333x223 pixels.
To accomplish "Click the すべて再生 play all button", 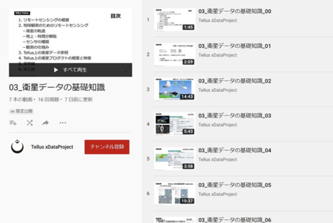I will [70, 70].
